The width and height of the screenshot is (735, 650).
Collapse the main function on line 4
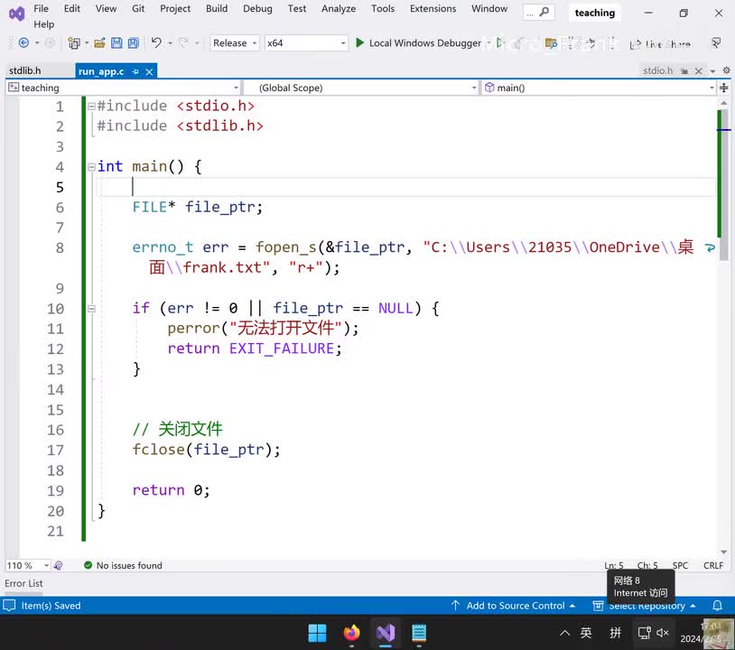click(x=91, y=167)
